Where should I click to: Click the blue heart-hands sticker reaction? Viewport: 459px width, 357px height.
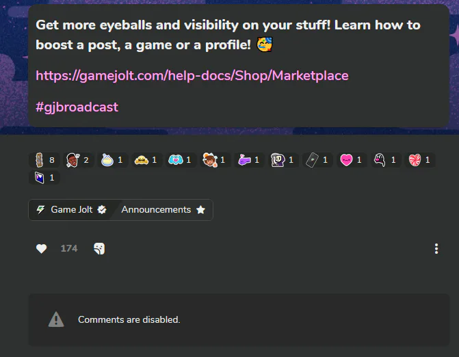181,160
